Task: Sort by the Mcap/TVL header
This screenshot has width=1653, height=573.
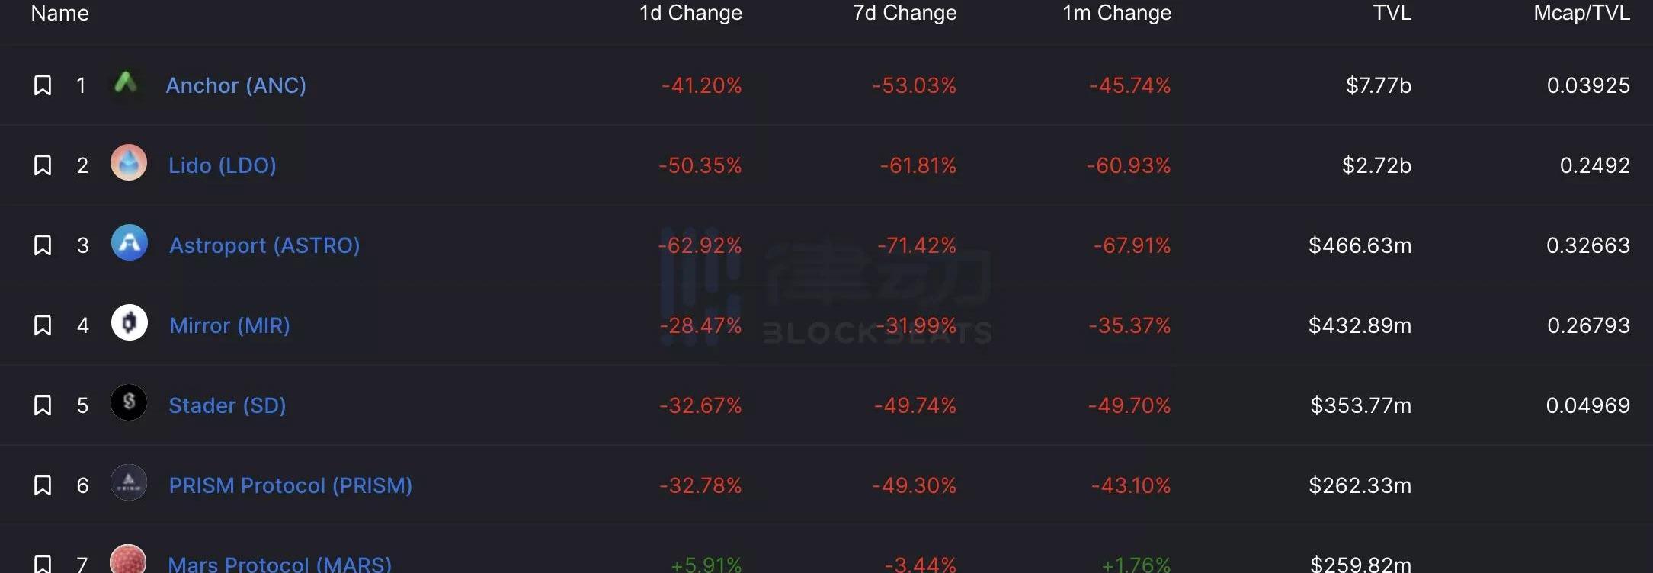Action: [1581, 13]
